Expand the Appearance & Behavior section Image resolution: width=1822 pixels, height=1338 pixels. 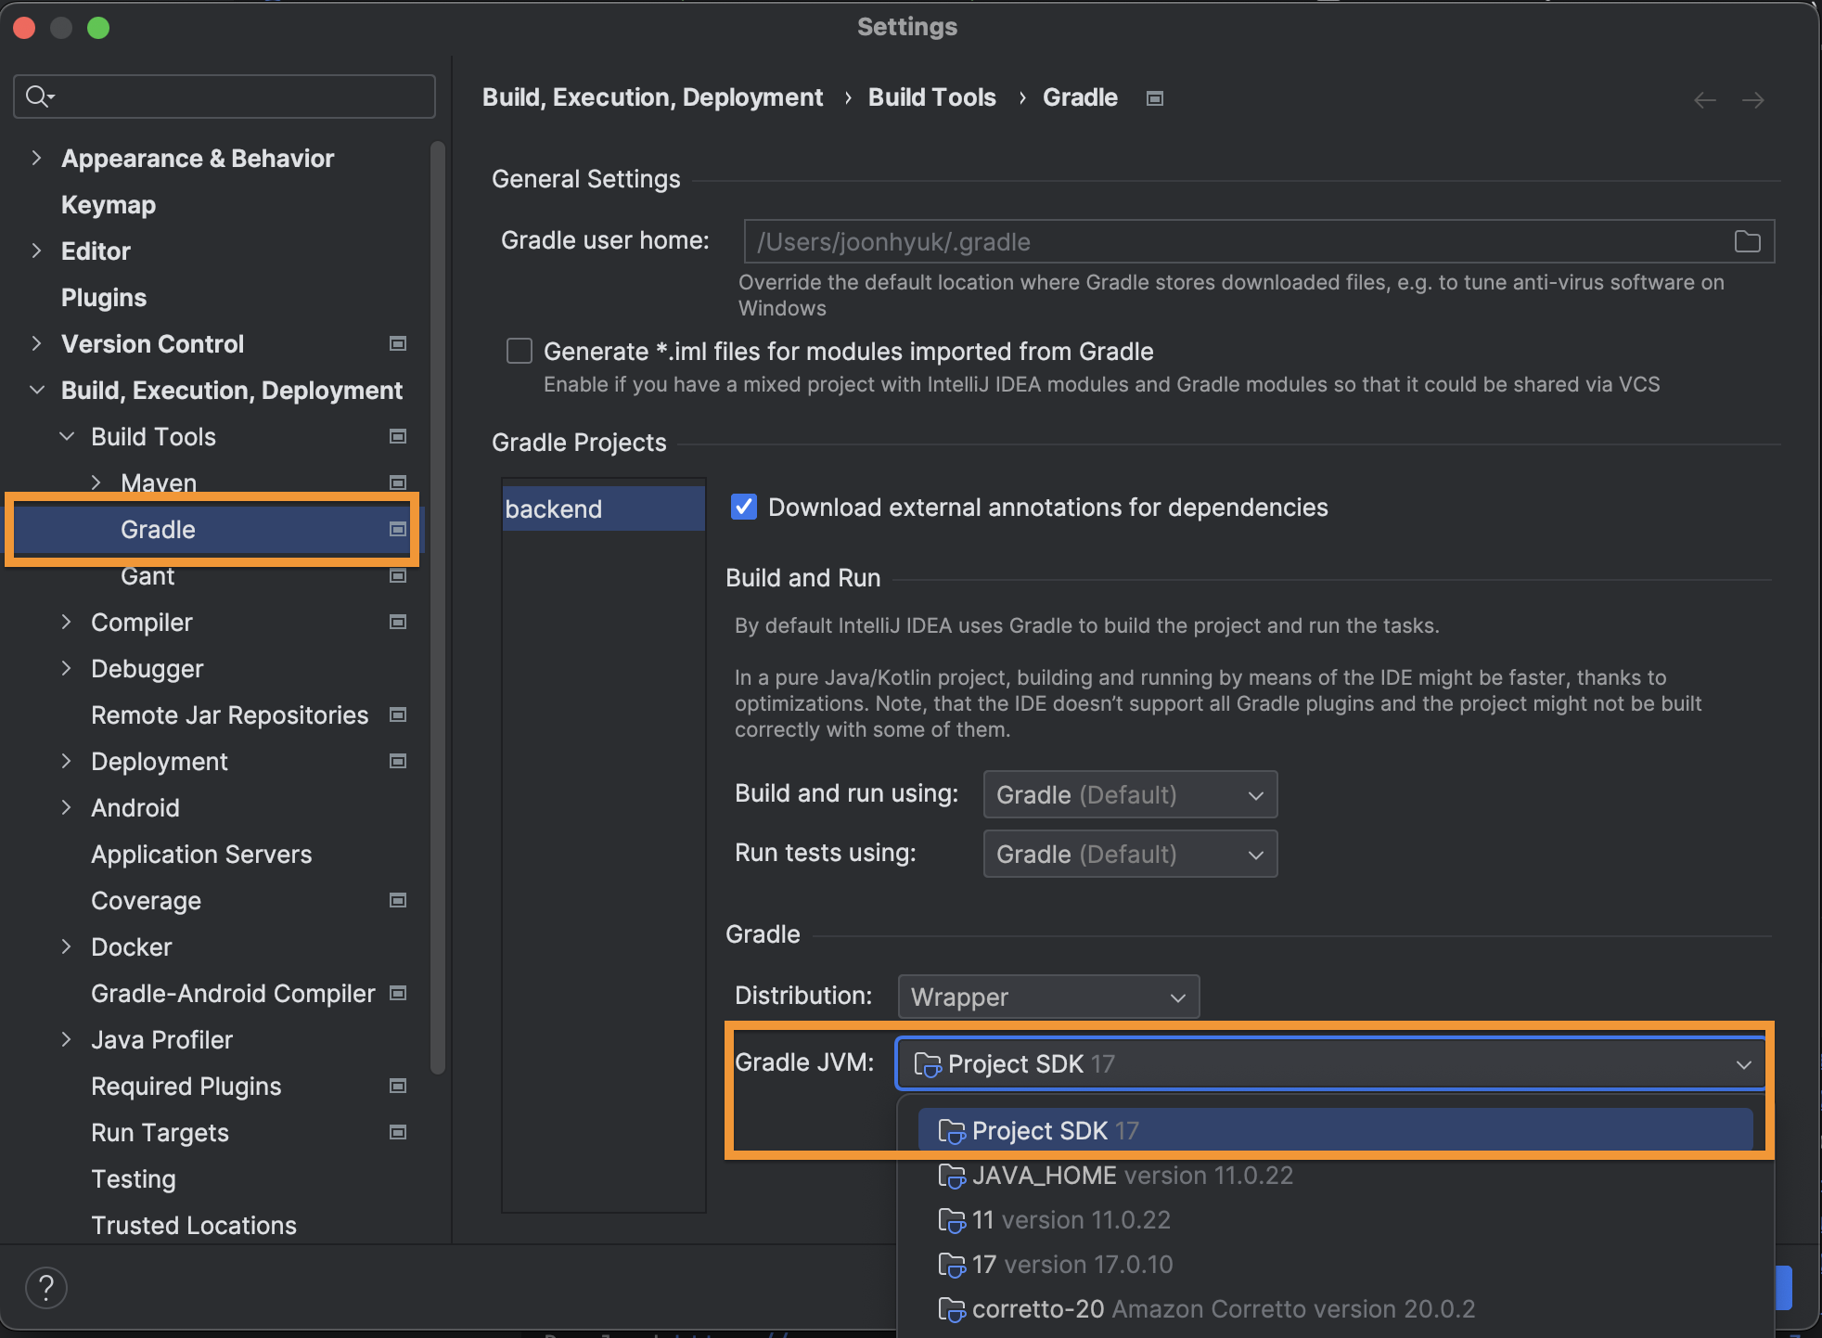point(36,159)
